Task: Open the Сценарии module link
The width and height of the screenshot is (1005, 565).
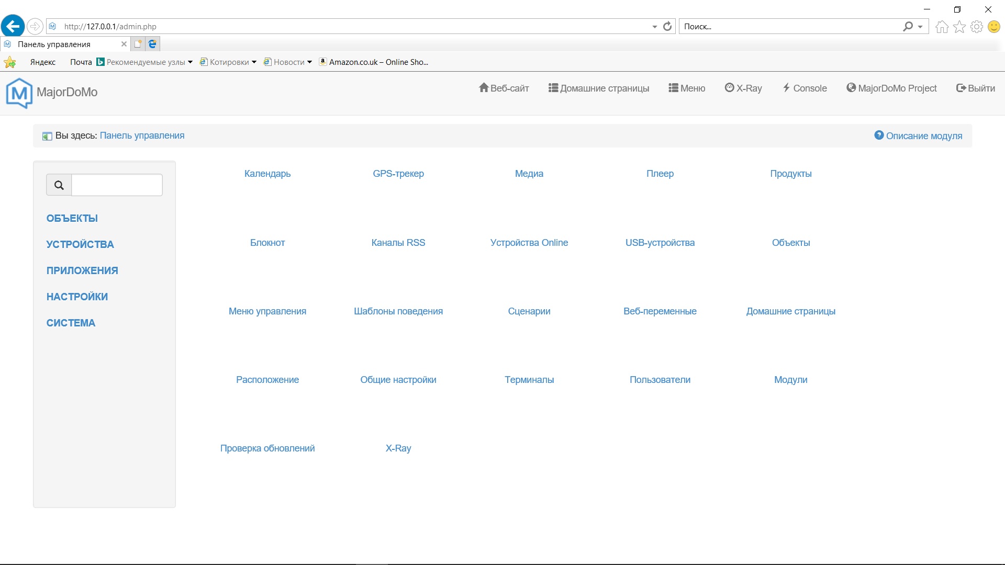Action: pos(529,311)
